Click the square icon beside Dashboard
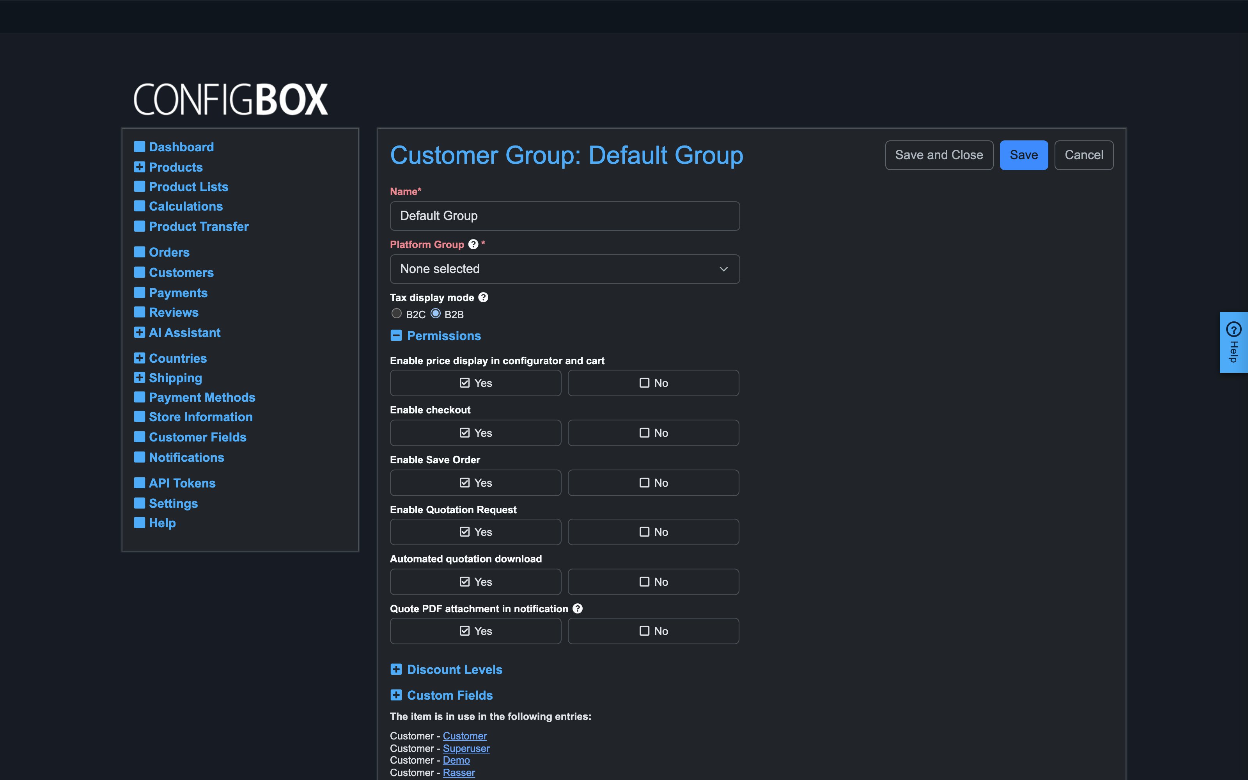The height and width of the screenshot is (780, 1248). tap(139, 147)
